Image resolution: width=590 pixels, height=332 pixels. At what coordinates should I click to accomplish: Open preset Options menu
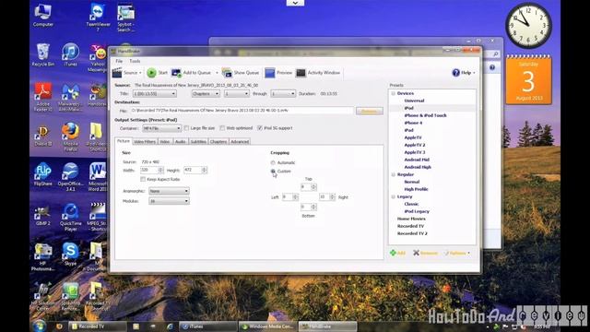click(x=457, y=253)
